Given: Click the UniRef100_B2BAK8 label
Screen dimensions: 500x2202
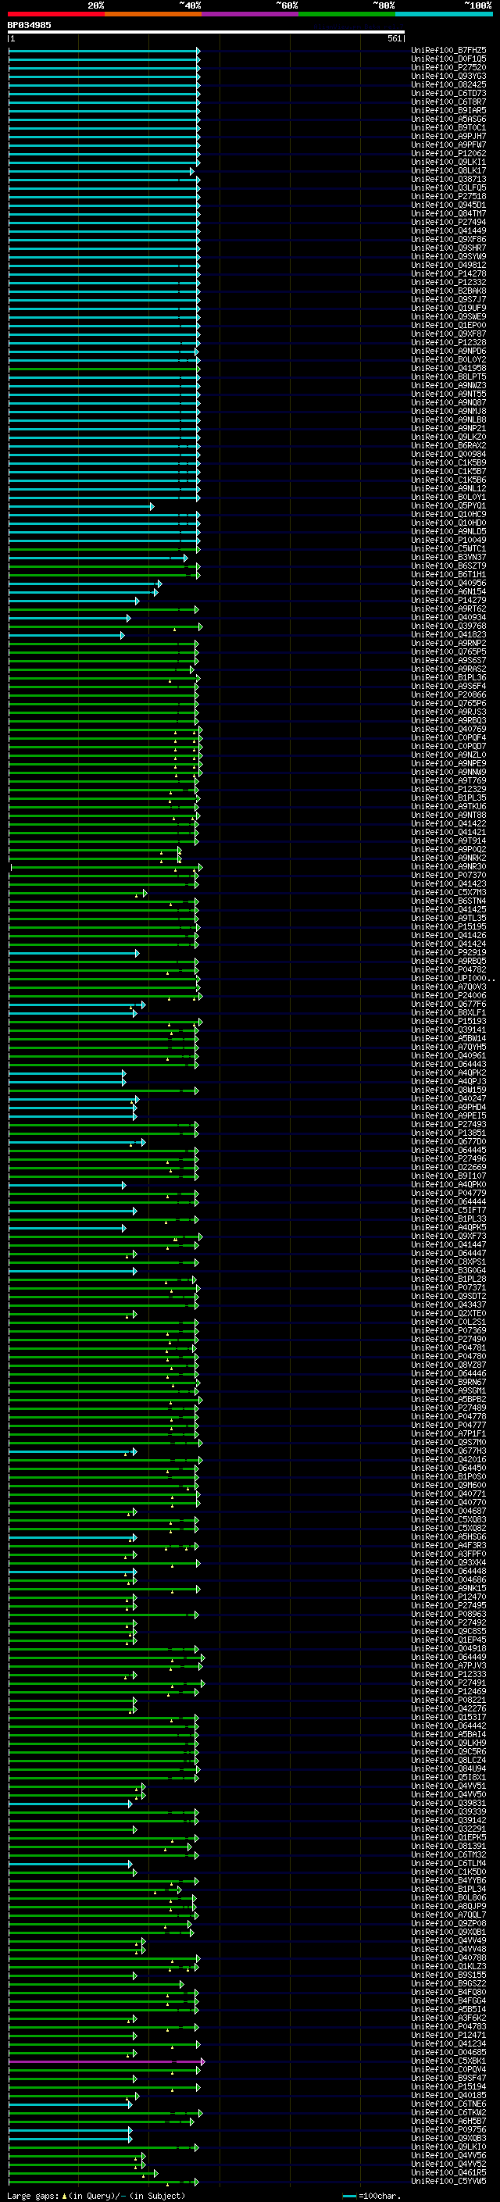Looking at the screenshot, I should (448, 291).
